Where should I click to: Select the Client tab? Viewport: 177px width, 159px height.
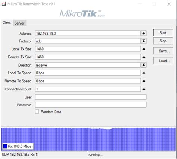[7, 23]
